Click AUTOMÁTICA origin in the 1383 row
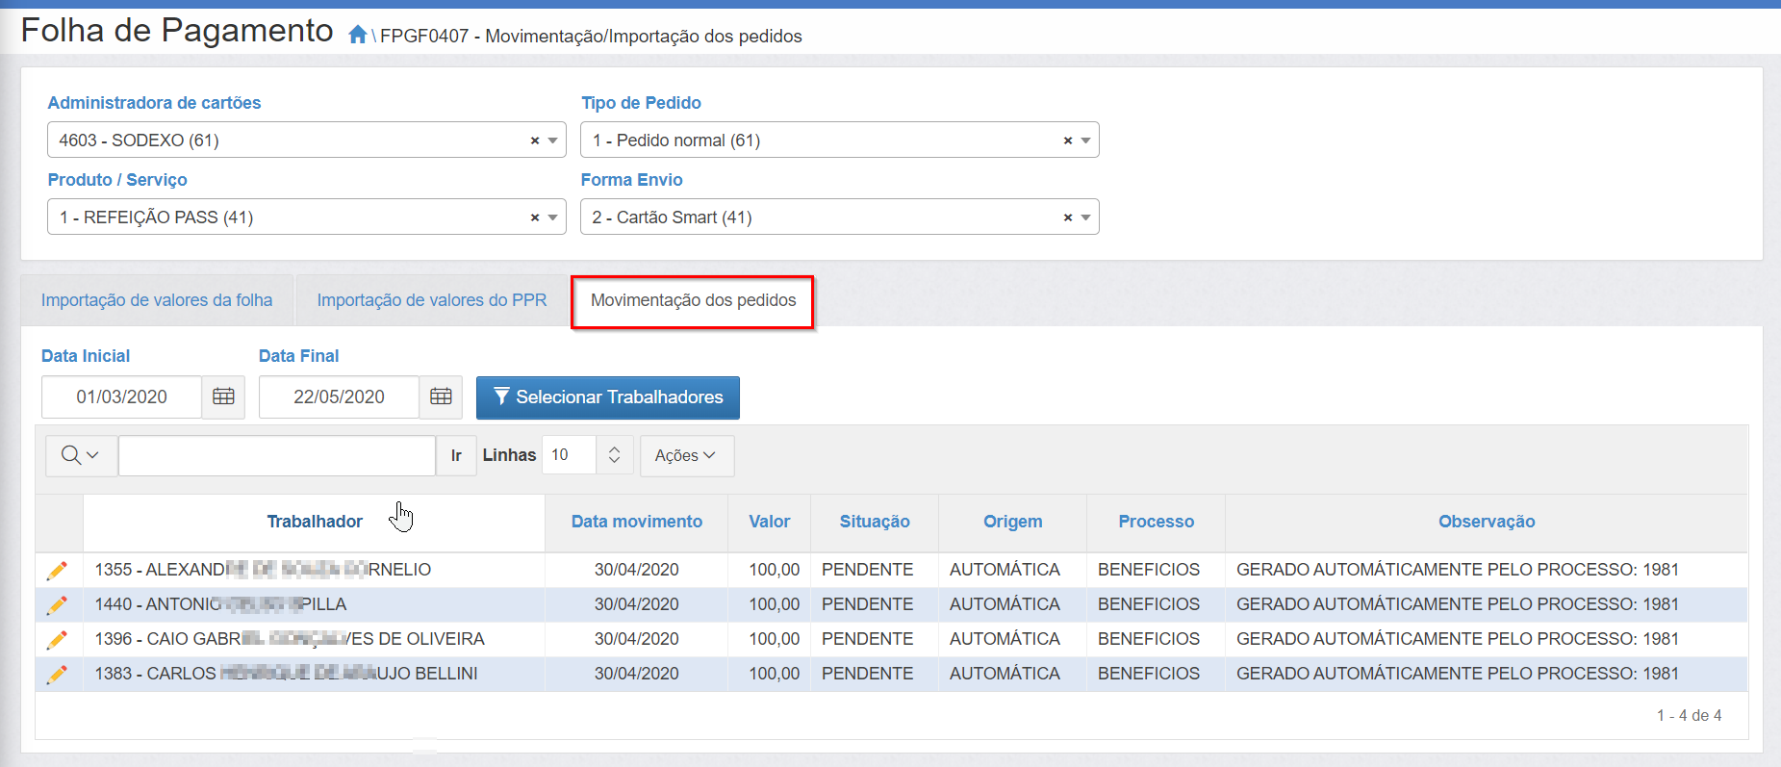The image size is (1781, 767). tap(1005, 674)
